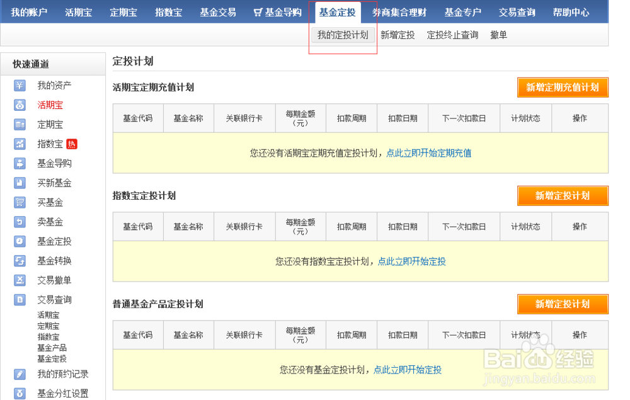Open the 券商集合理财 top tab
Image resolution: width=630 pixels, height=400 pixels.
[x=399, y=13]
